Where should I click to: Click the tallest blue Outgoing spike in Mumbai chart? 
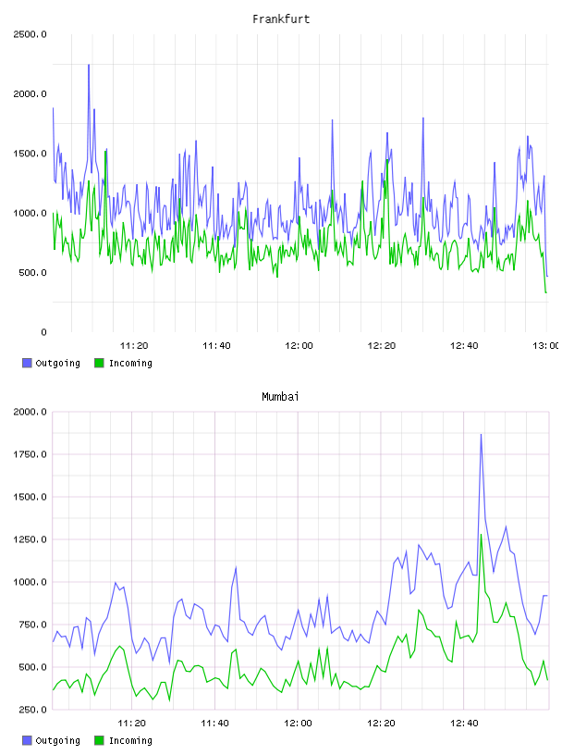pyautogui.click(x=481, y=436)
